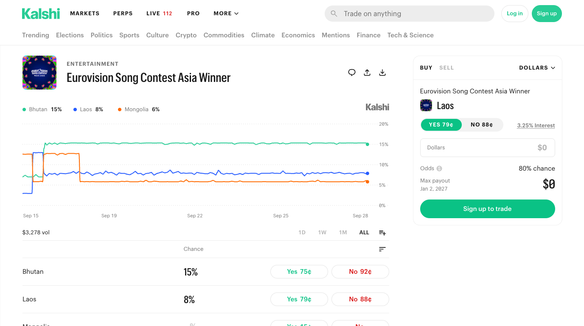Click the green Bhutan chart endpoint dot
This screenshot has height=326, width=584.
pos(367,144)
